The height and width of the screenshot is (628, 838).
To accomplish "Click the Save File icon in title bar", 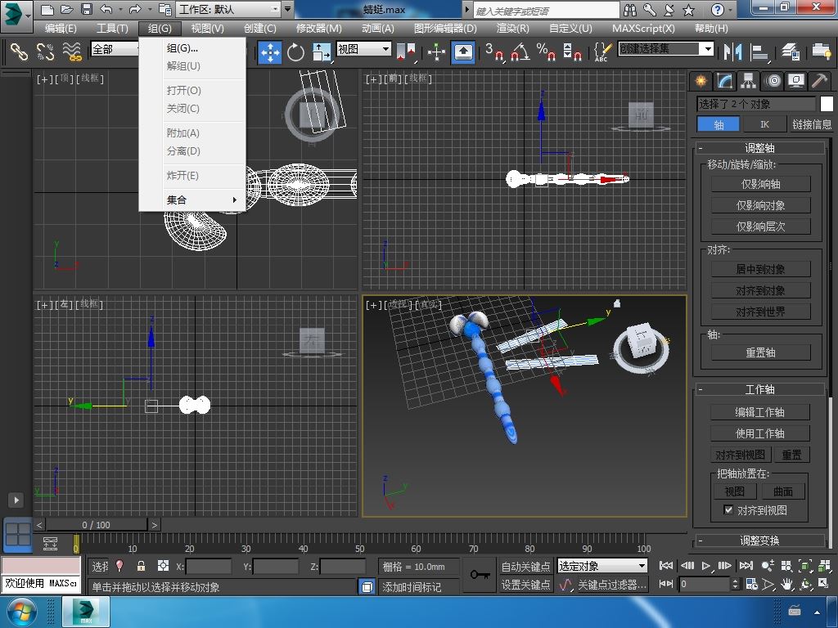I will coord(87,9).
